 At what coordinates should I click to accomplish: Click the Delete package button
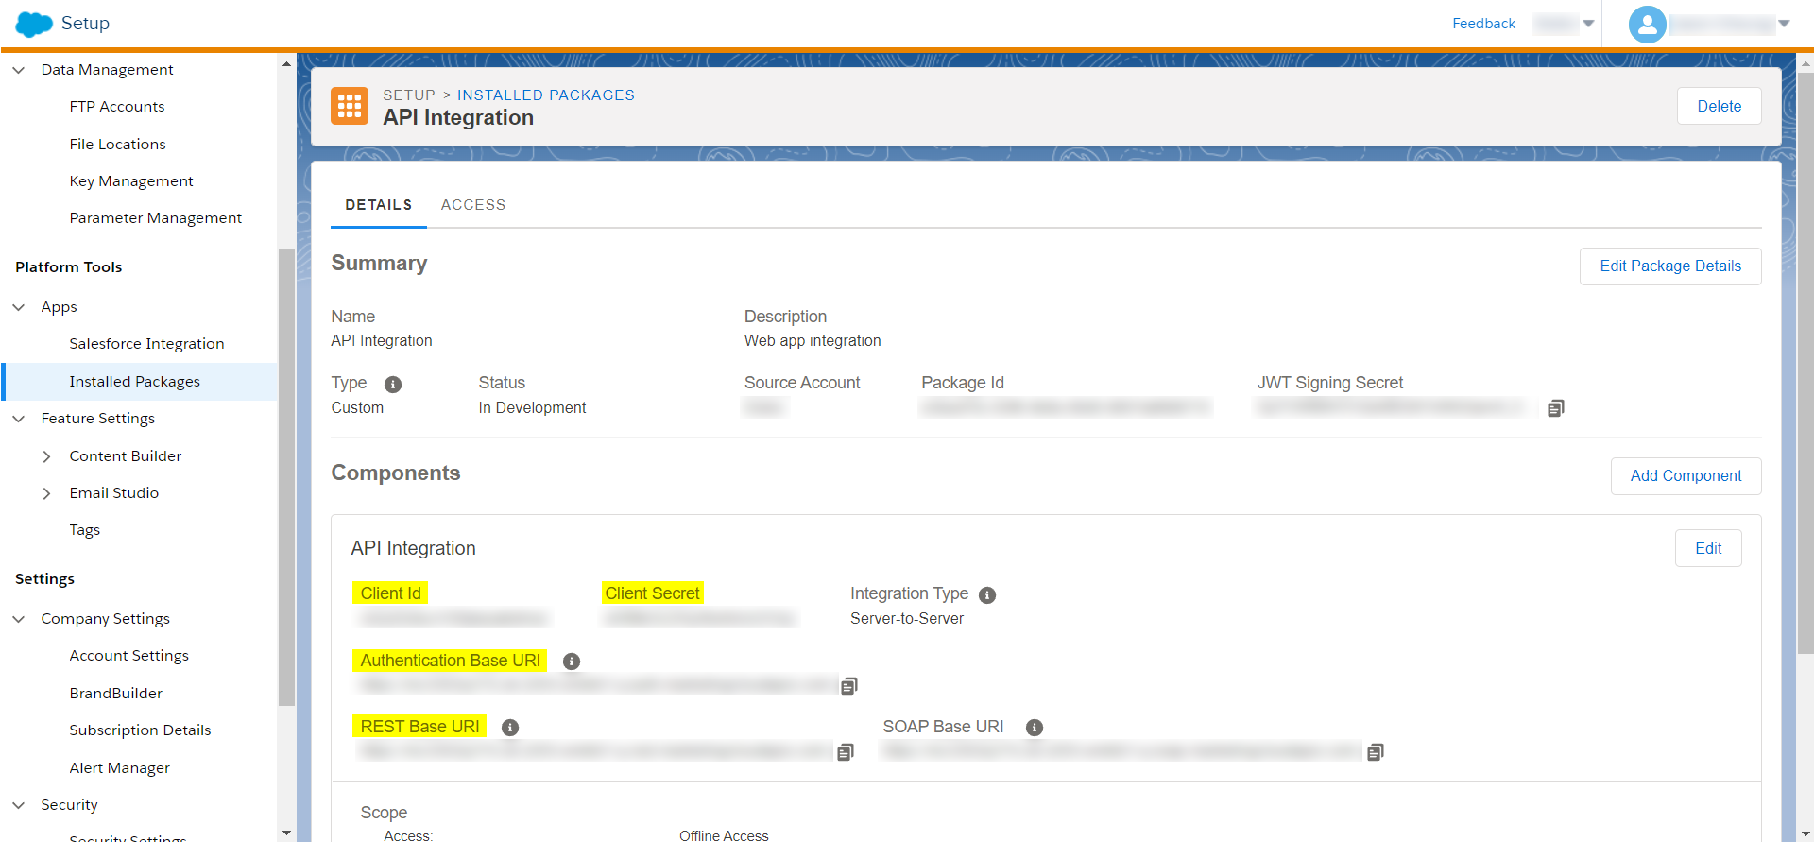pyautogui.click(x=1719, y=106)
